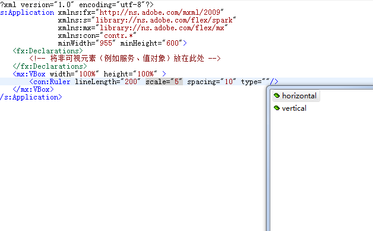Click the VBox height="100%" attribute
The width and height of the screenshot is (373, 231).
(130, 74)
